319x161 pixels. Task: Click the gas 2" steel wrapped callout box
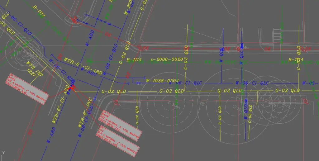(x=118, y=141)
